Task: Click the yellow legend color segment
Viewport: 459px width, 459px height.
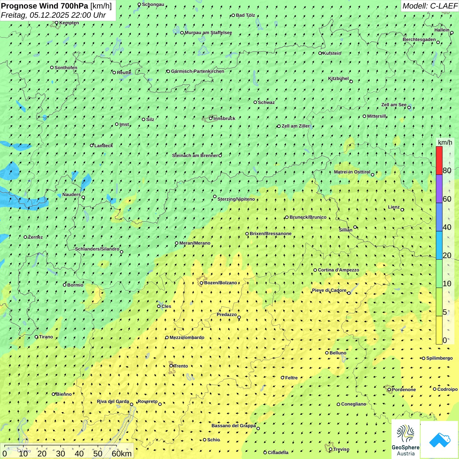Action: [x=439, y=330]
